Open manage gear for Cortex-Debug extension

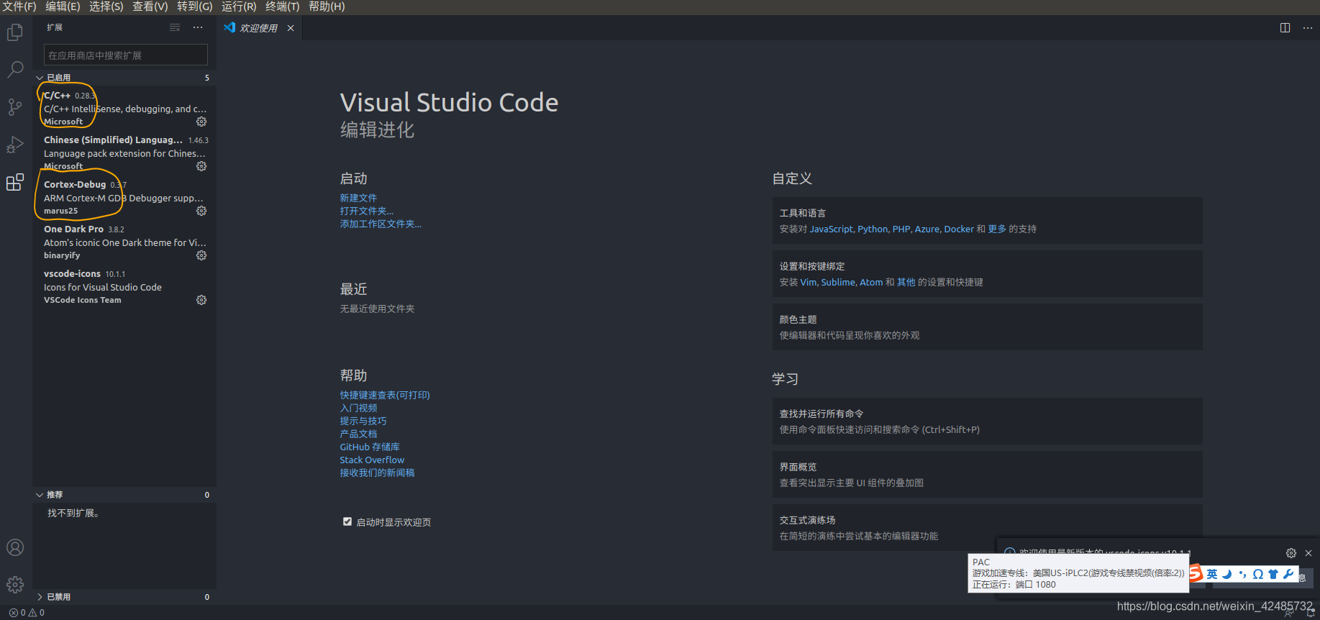click(201, 211)
